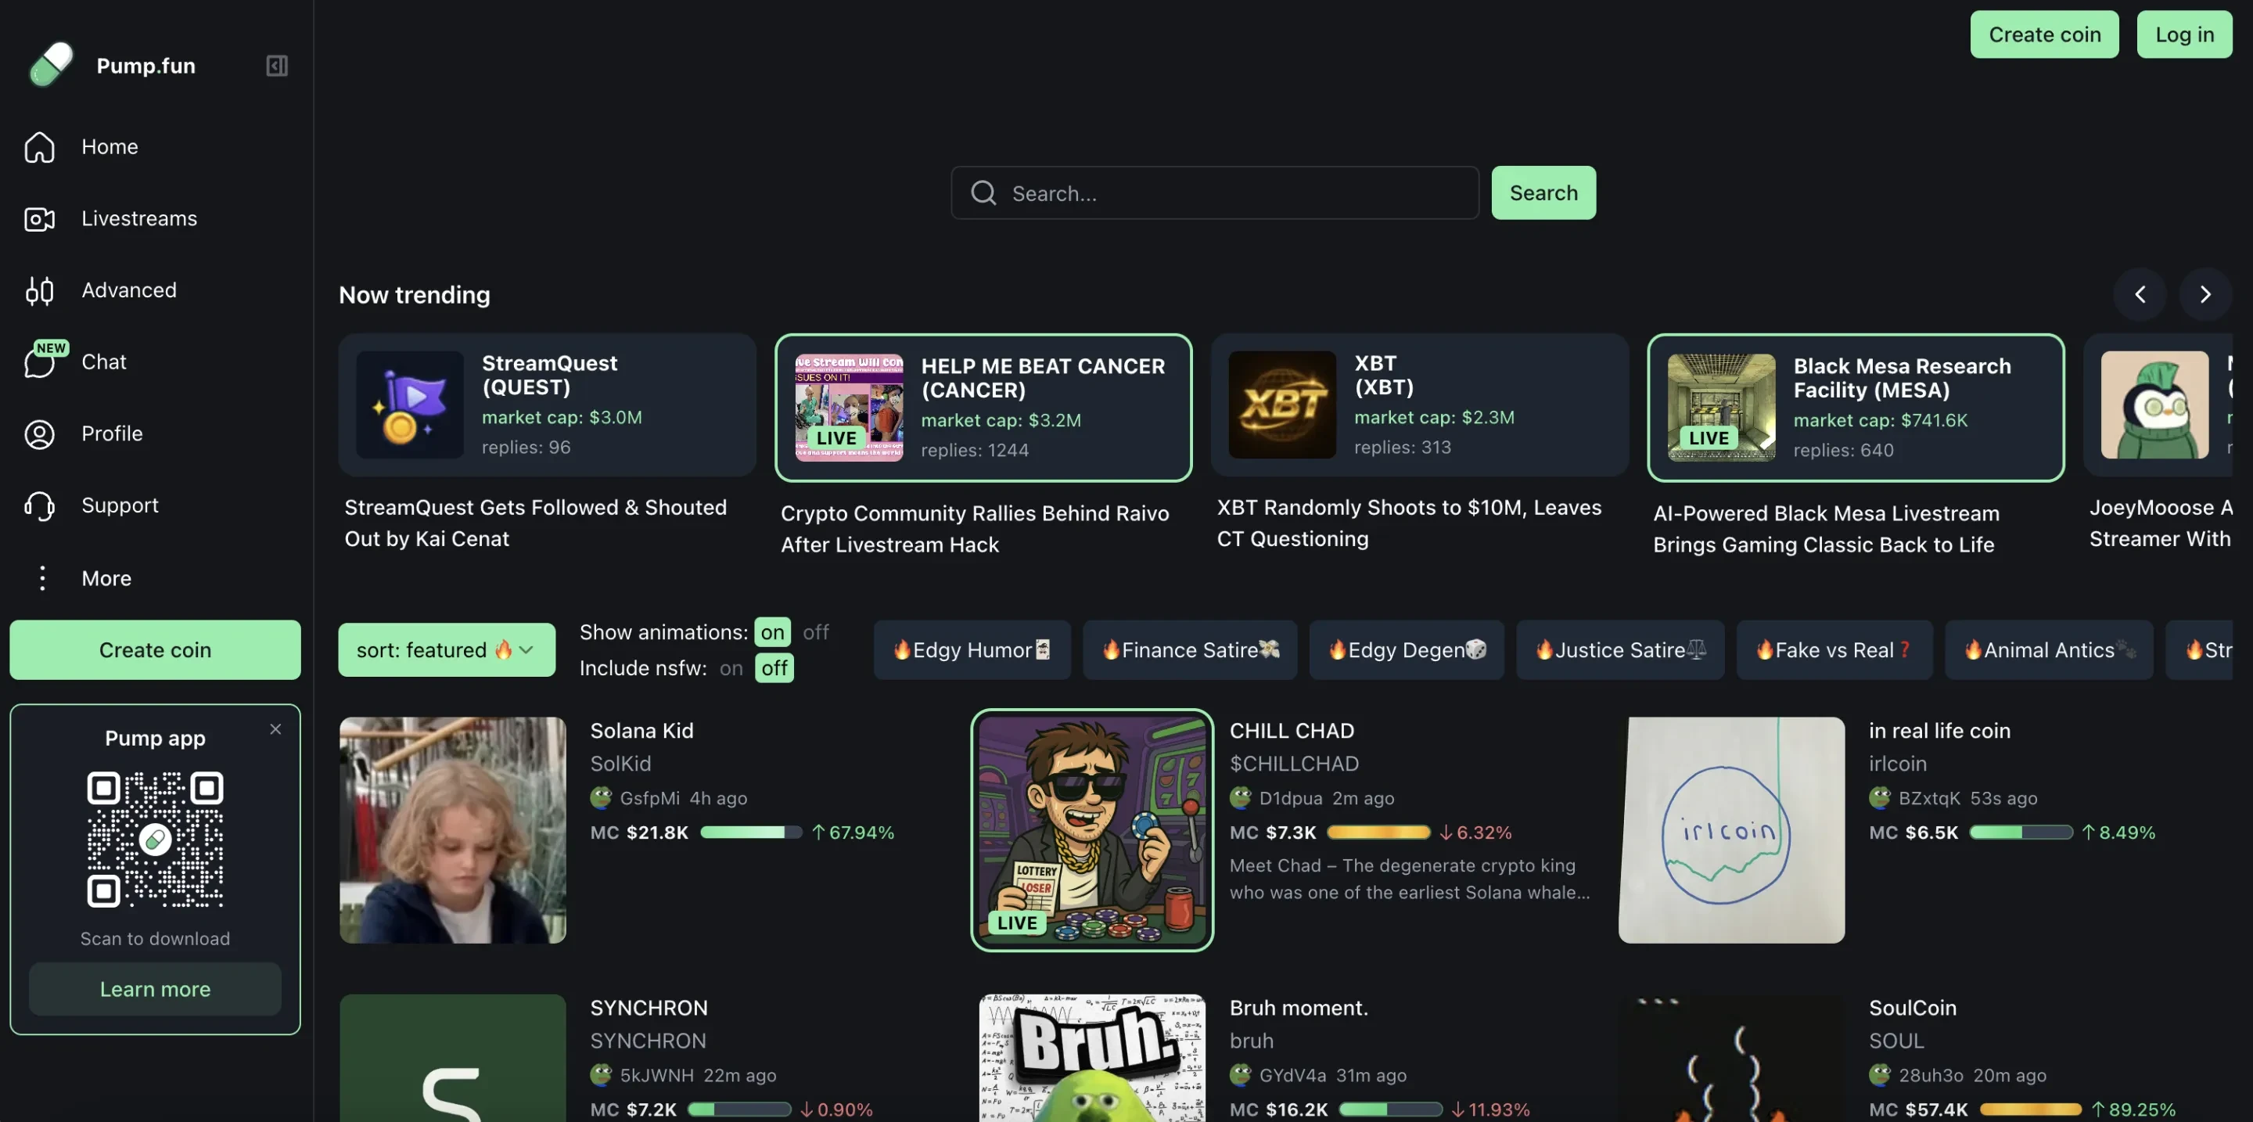Select the Finance Satire category tag

[x=1189, y=649]
